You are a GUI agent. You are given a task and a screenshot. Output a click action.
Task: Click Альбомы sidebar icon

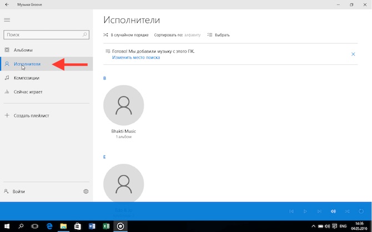point(7,50)
